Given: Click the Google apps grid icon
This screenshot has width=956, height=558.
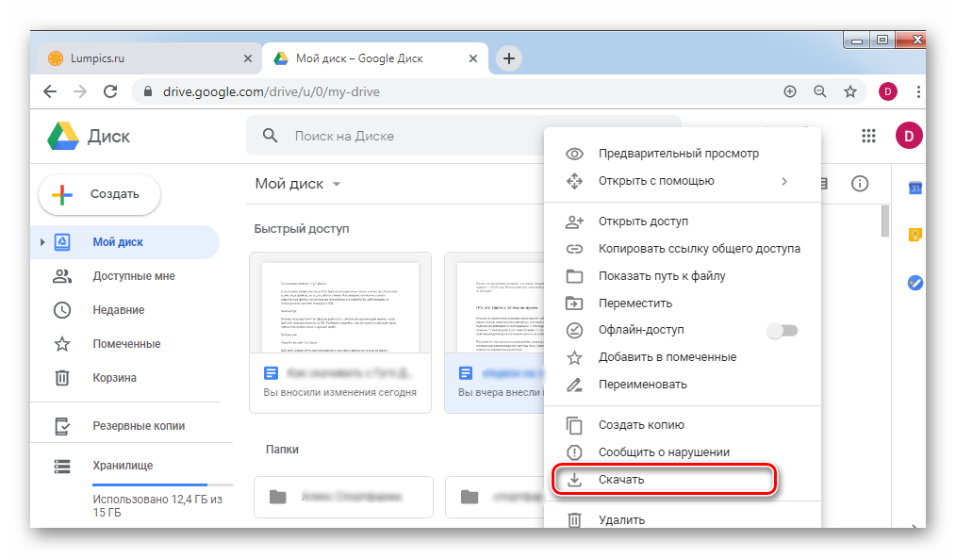Looking at the screenshot, I should (868, 136).
